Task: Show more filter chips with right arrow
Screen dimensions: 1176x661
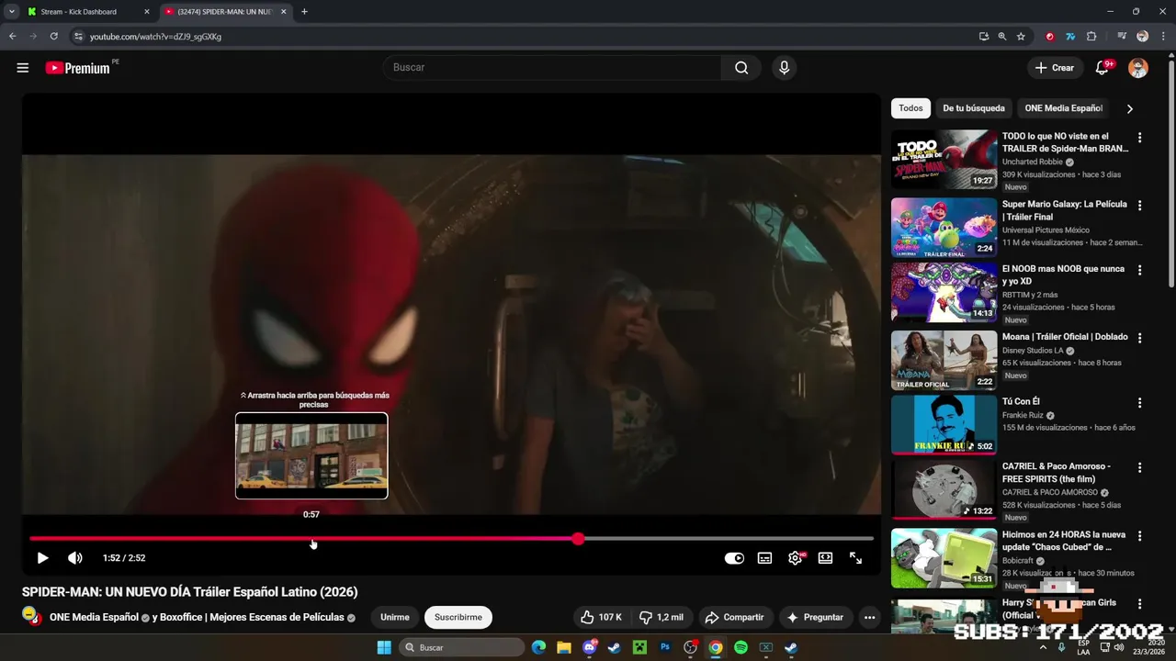Action: click(1129, 108)
